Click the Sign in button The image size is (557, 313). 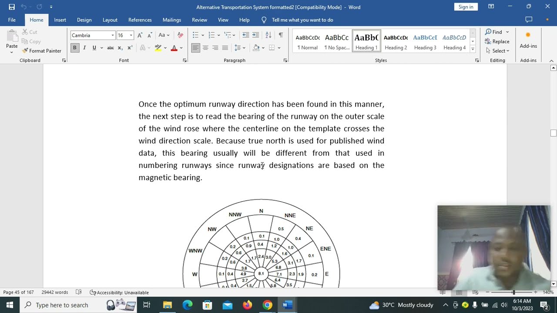[466, 7]
